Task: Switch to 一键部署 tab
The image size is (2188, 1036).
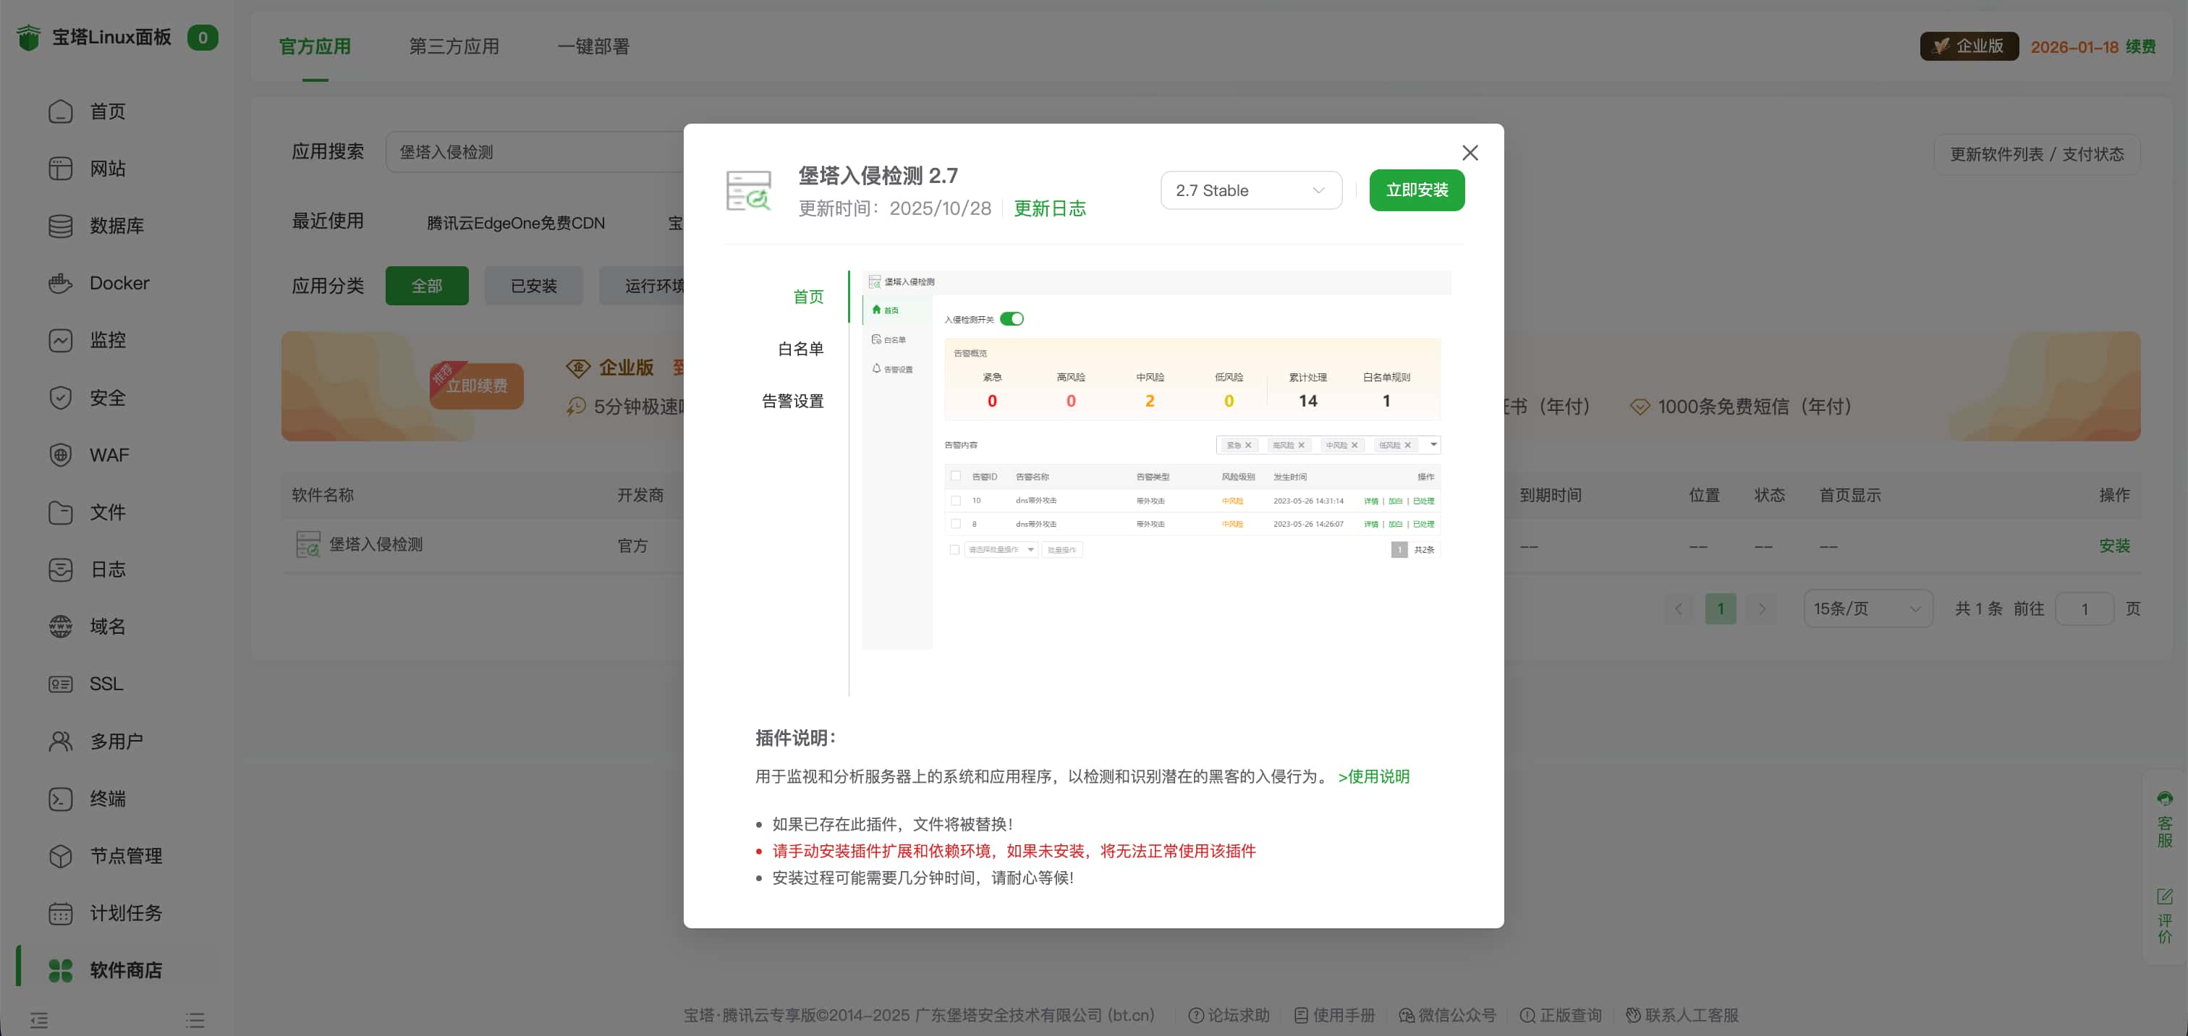Action: (x=593, y=47)
